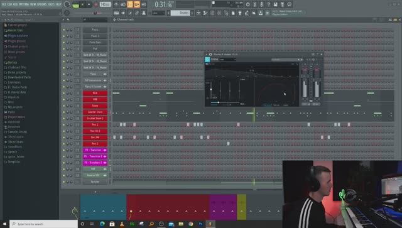Click the red pattern block in playlist
Screen dimensions: 402x228
(168, 207)
